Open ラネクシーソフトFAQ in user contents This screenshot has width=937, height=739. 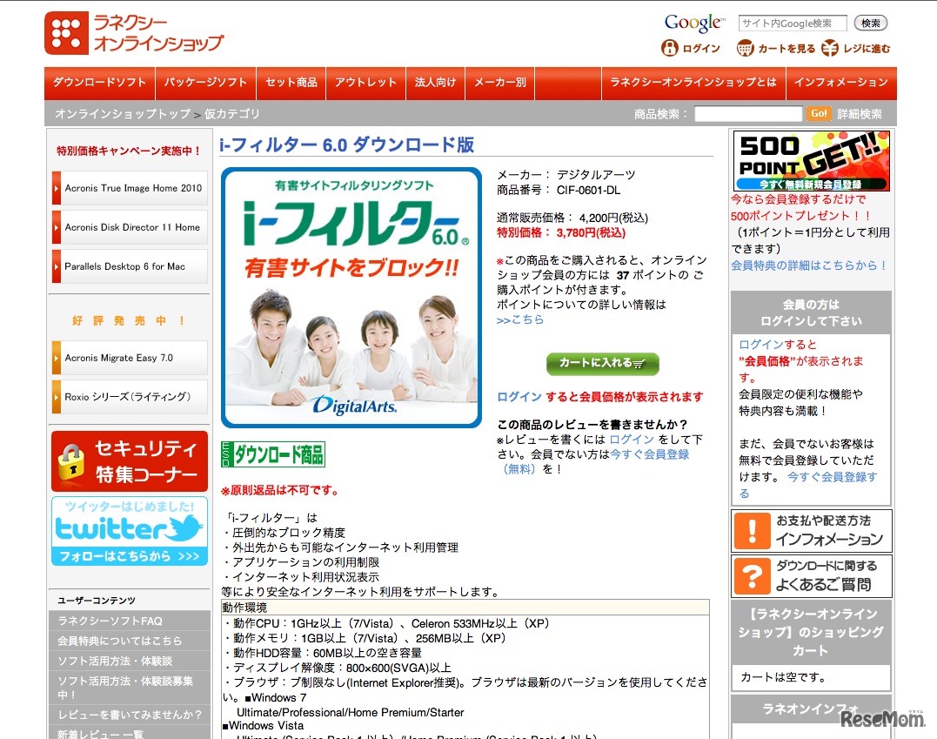coord(130,621)
